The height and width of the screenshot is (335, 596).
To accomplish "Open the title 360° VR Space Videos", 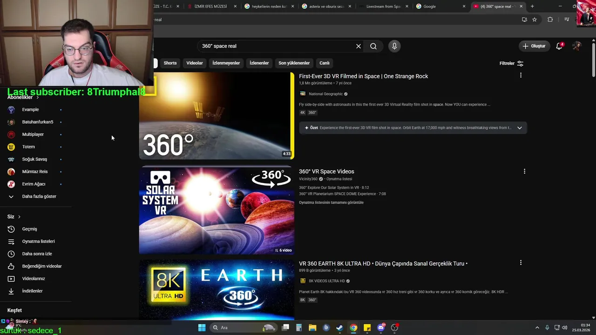I will 326,172.
